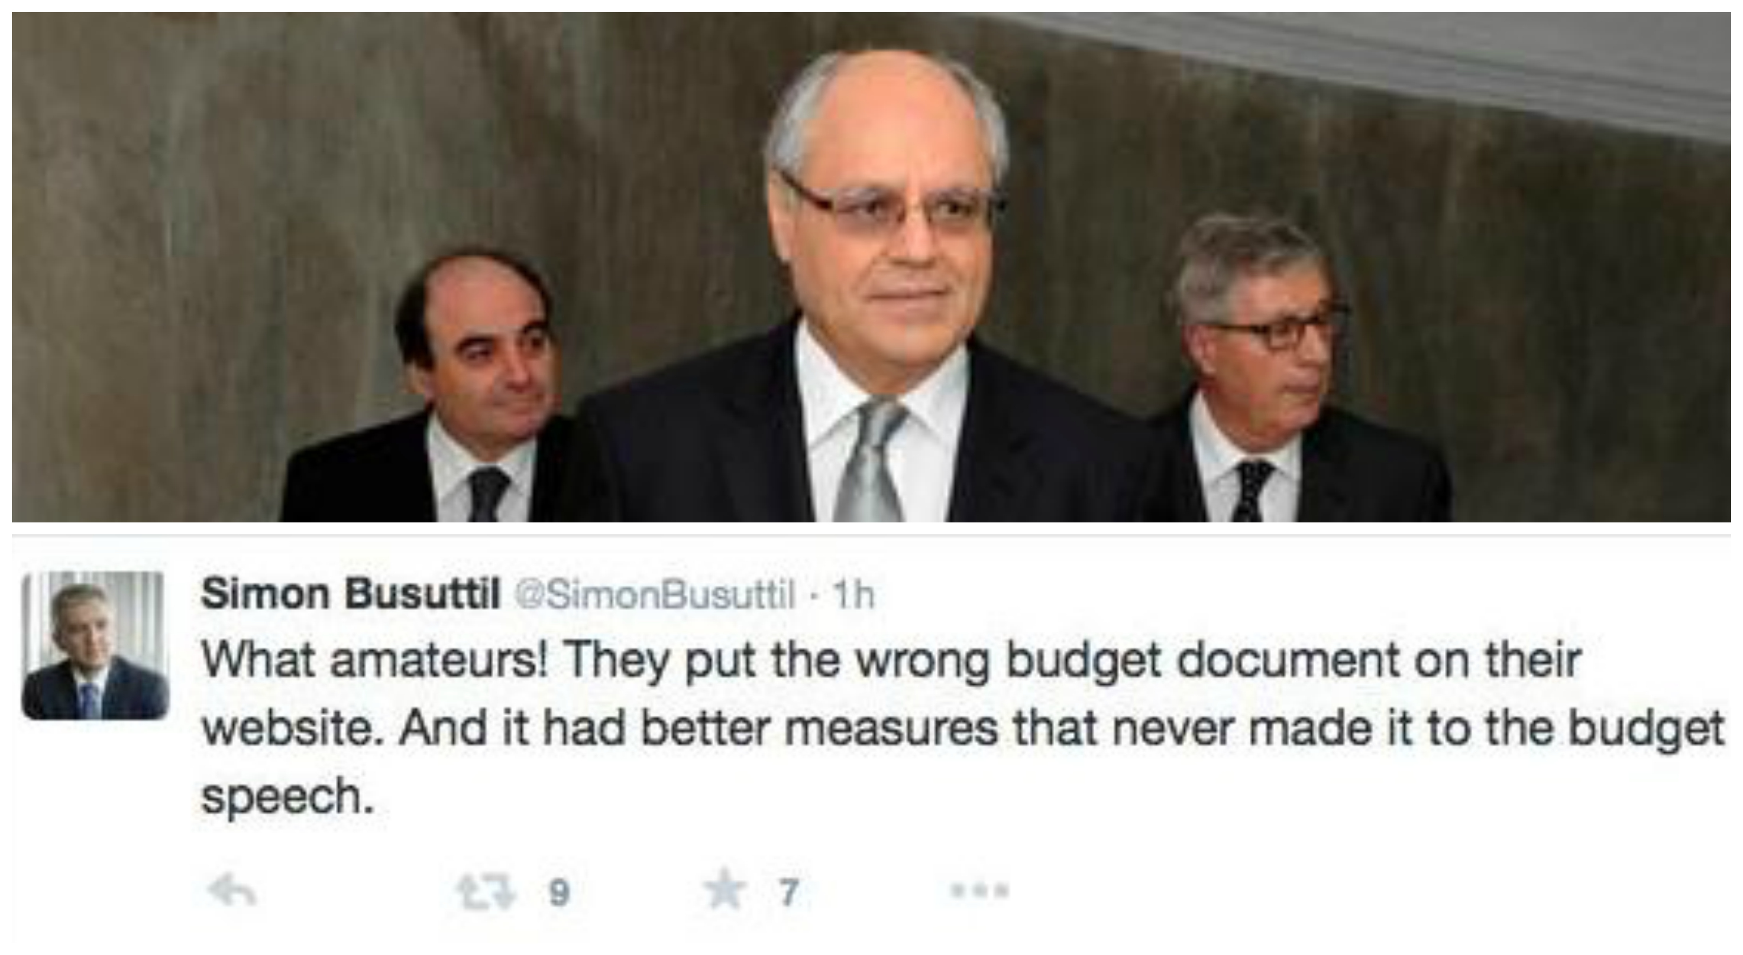Retweet the budget document tweet

(x=486, y=892)
